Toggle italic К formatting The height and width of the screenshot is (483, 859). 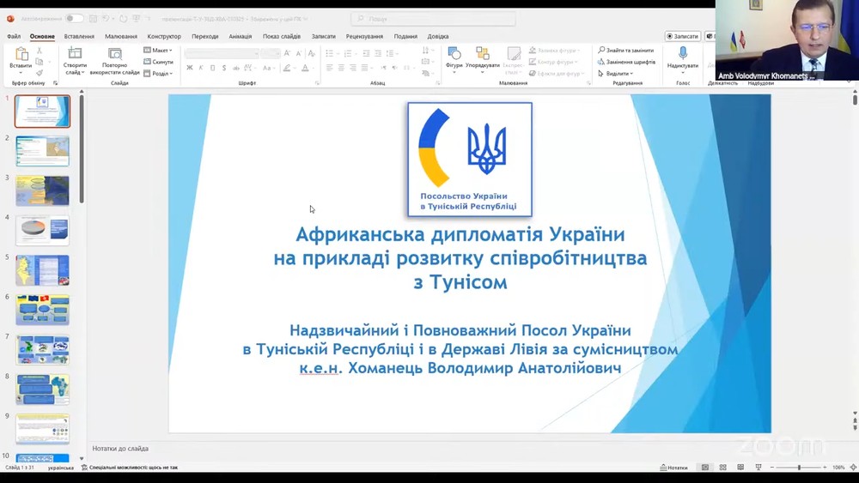tap(201, 68)
